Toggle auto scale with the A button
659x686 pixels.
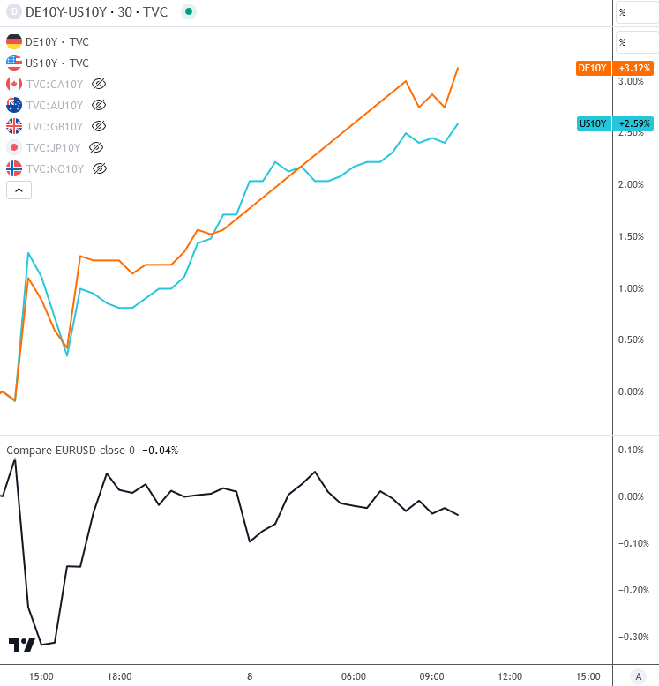638,676
